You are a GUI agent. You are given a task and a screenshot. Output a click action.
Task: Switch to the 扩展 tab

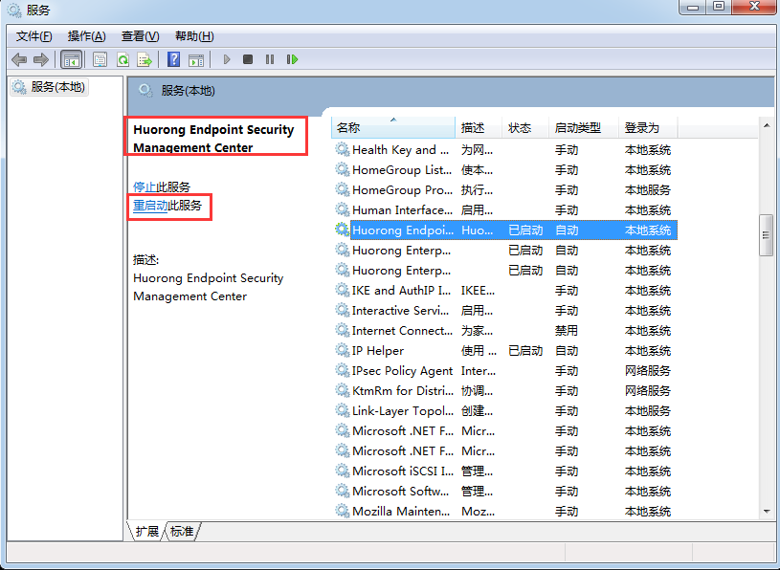point(146,531)
